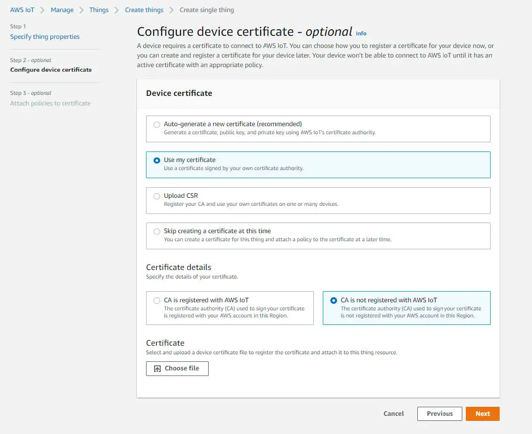Select the Use my certificate radio

[x=157, y=160]
